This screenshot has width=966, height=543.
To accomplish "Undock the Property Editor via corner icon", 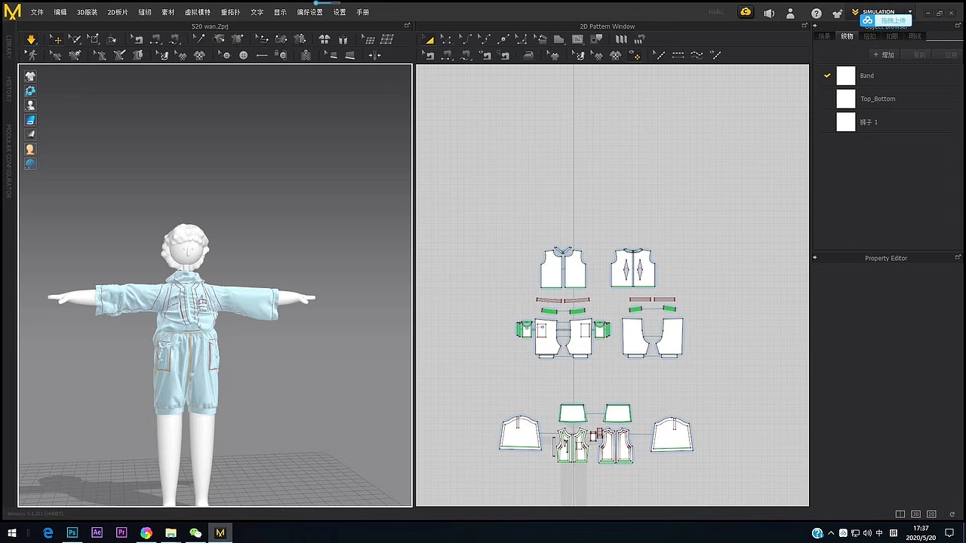I will click(x=958, y=257).
